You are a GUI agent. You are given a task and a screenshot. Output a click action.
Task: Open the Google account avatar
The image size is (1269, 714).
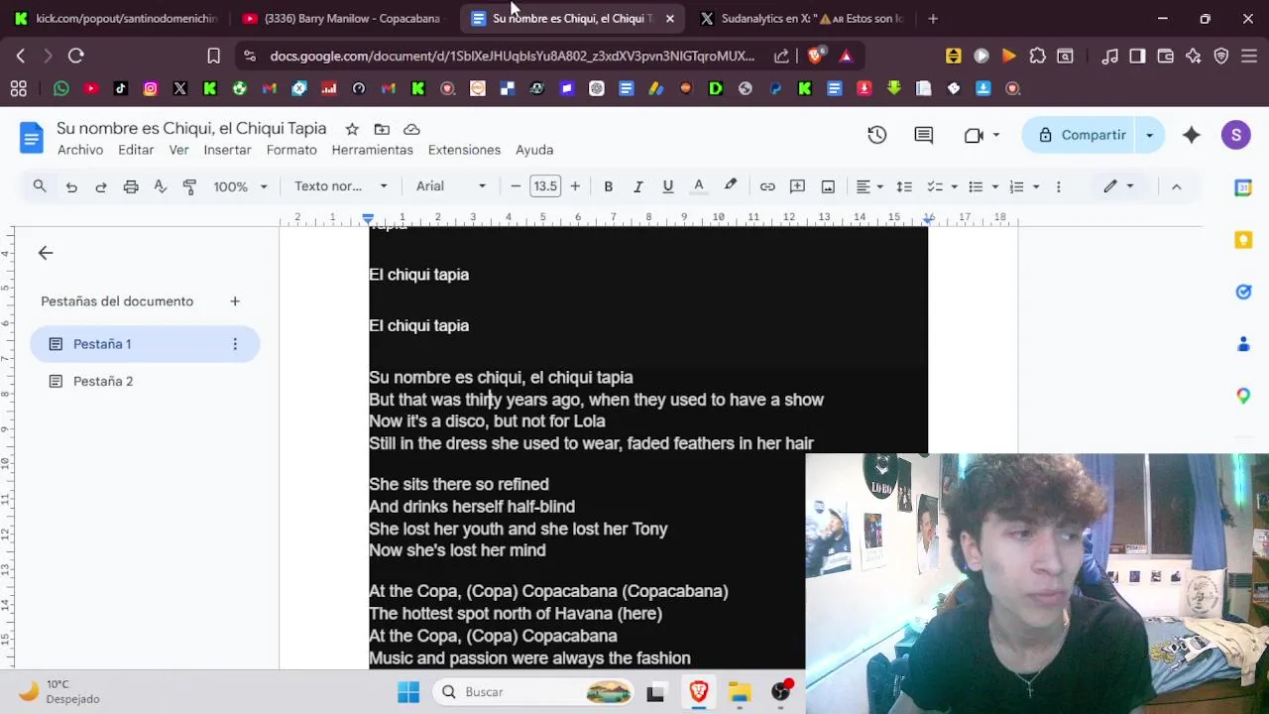click(x=1236, y=135)
